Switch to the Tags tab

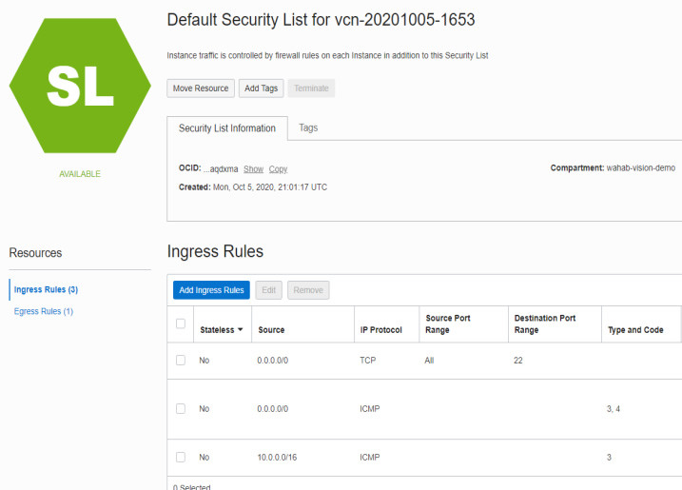point(308,127)
